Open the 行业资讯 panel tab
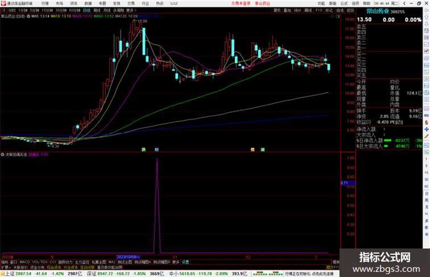 click(x=71, y=267)
